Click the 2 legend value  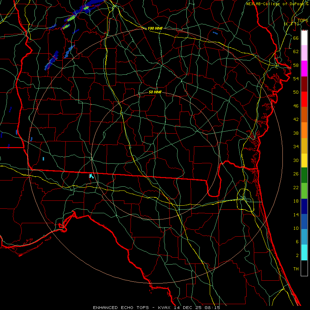pyautogui.click(x=297, y=256)
